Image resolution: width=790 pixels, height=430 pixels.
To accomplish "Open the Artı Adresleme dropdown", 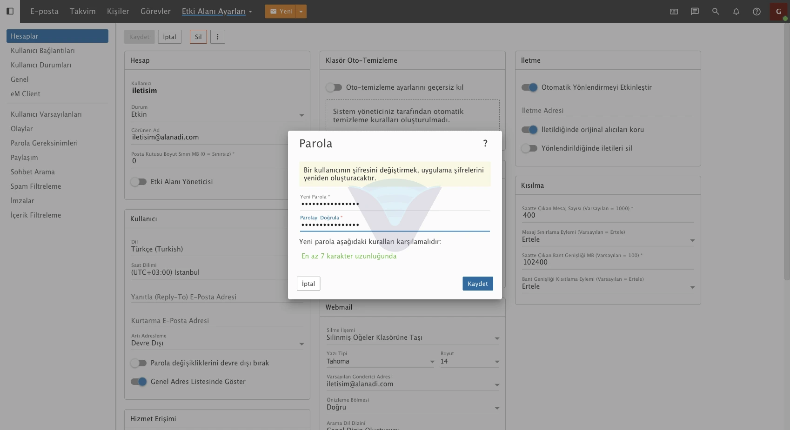I will click(217, 343).
